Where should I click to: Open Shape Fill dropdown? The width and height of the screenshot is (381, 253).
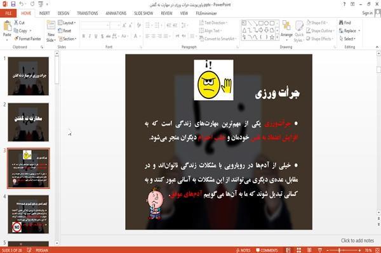(x=317, y=23)
